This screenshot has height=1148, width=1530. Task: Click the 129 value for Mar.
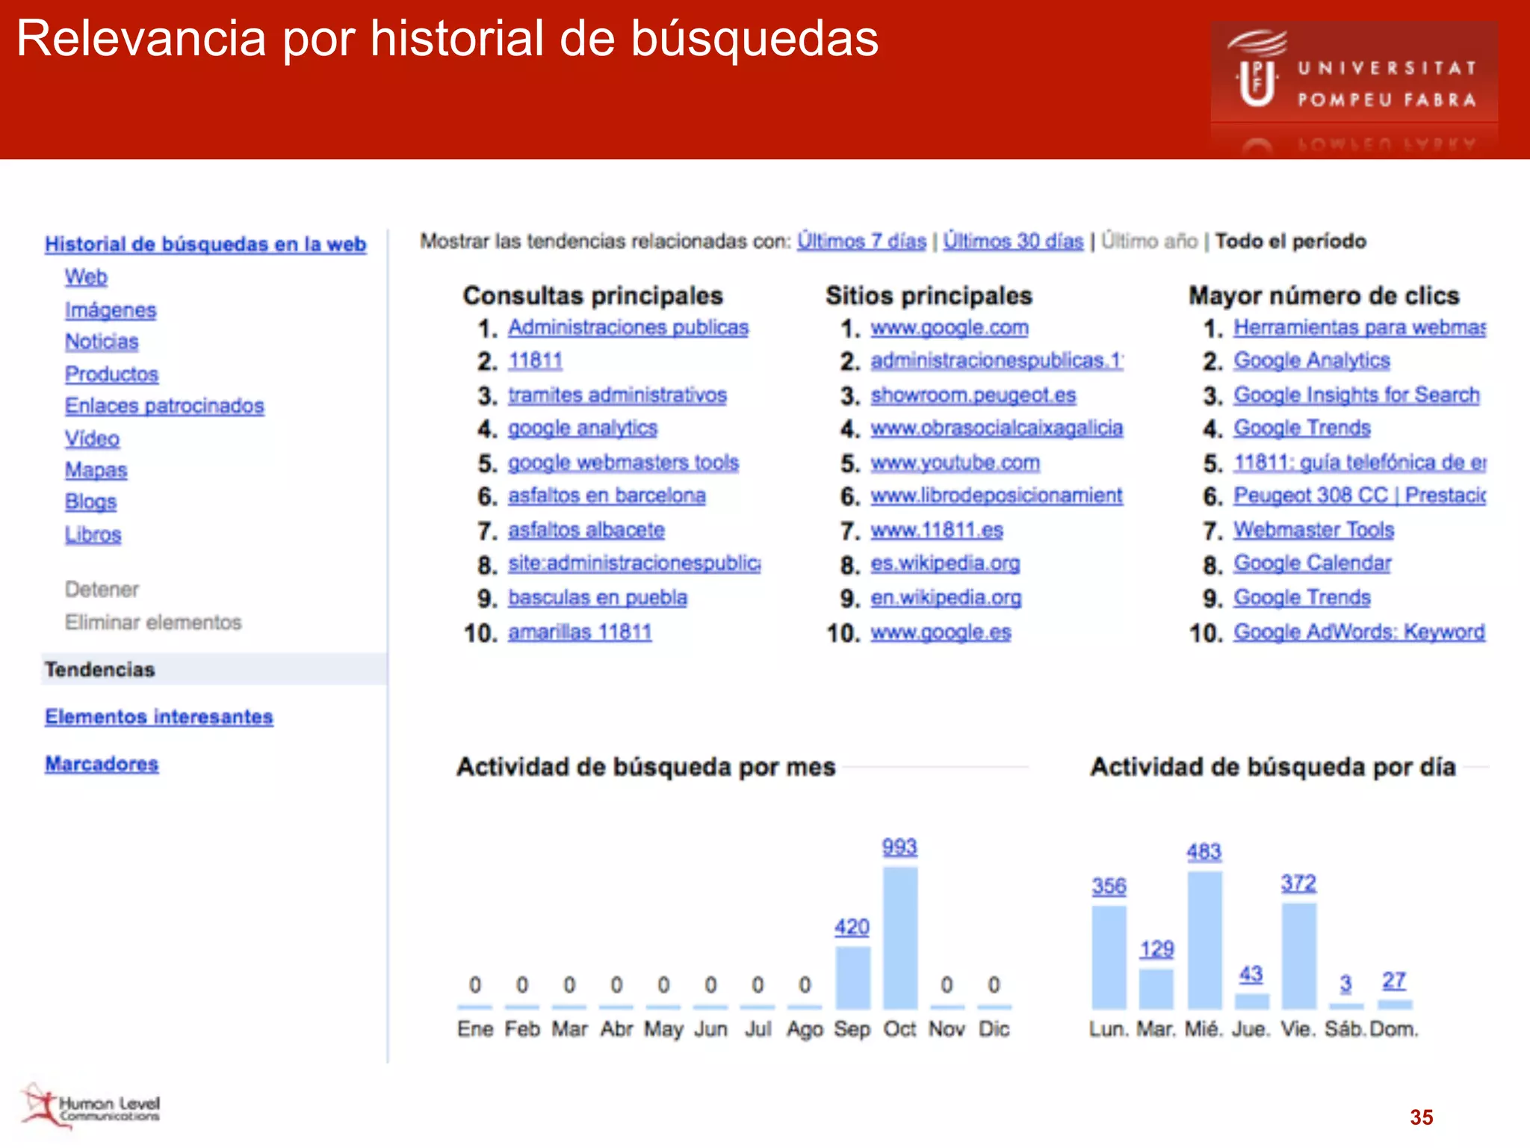click(1156, 949)
